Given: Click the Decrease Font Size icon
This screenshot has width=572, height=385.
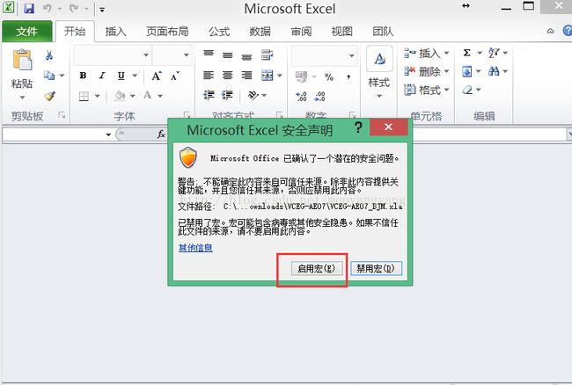Looking at the screenshot, I should 175,76.
